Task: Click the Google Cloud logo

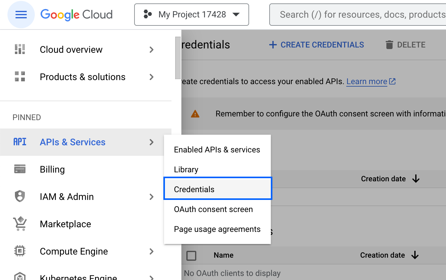Action: point(76,14)
